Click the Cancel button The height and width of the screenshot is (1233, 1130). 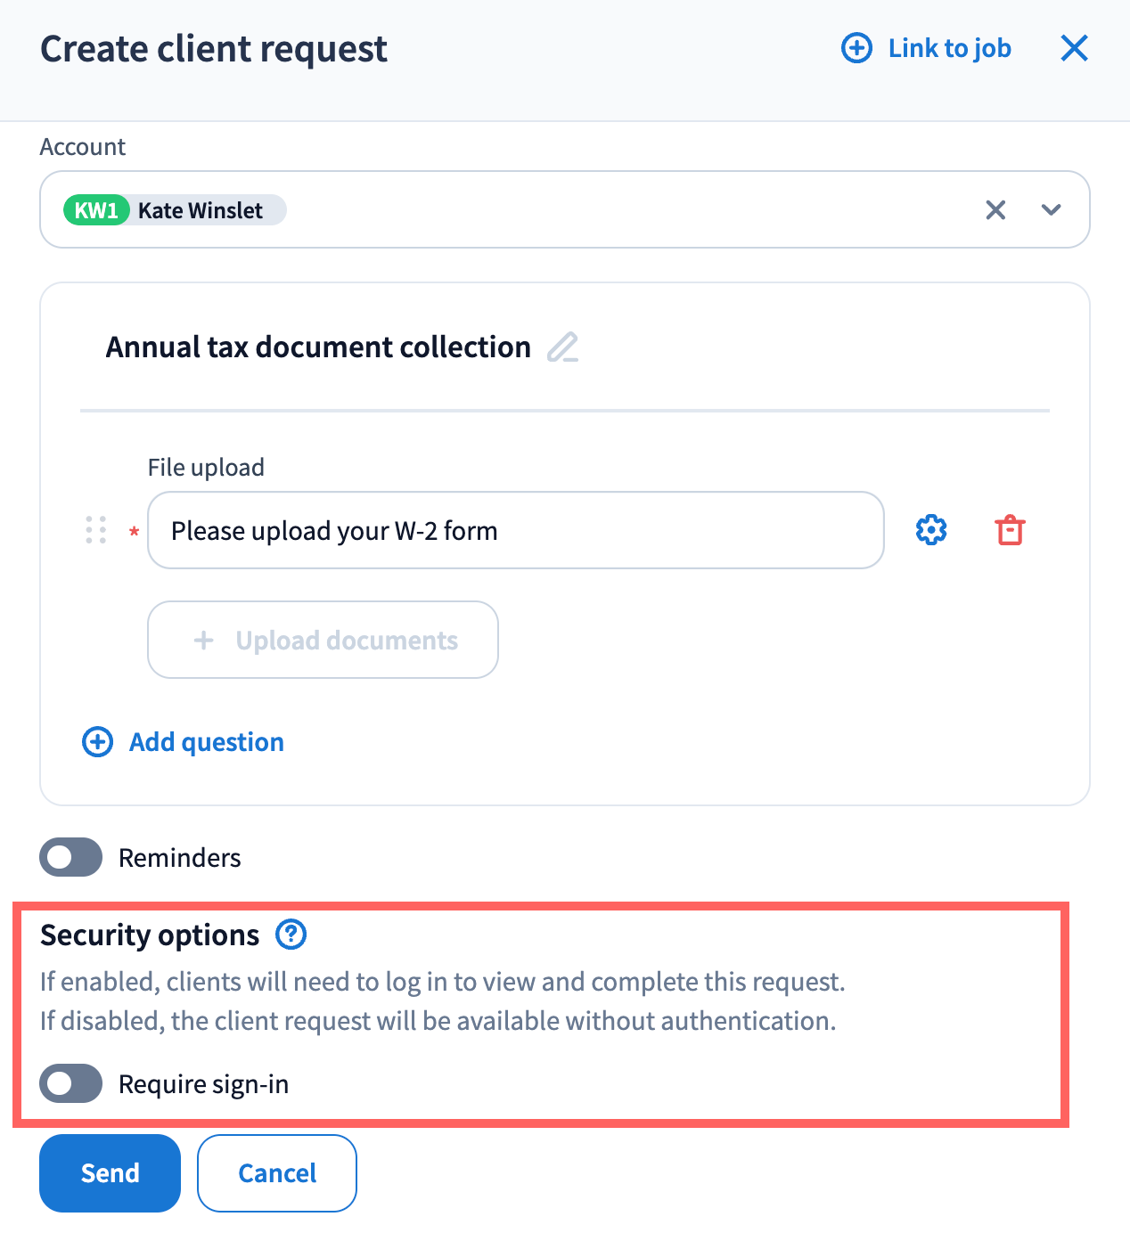tap(277, 1172)
